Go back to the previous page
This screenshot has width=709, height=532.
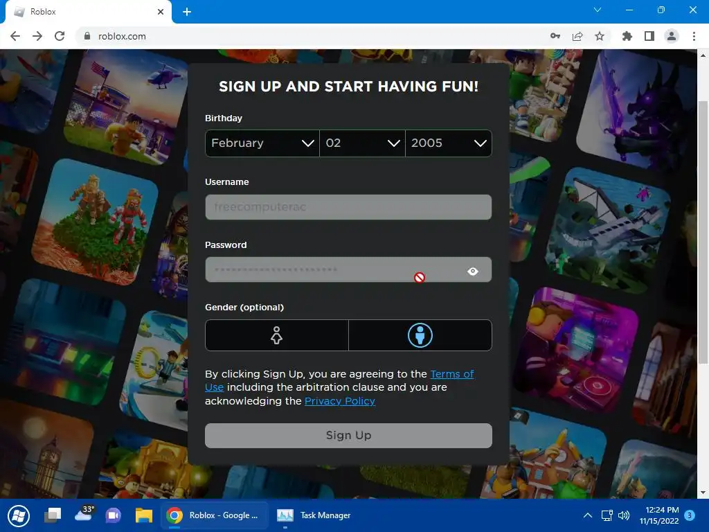coord(15,36)
